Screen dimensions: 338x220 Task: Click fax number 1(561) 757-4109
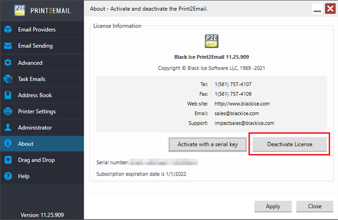coord(233,94)
